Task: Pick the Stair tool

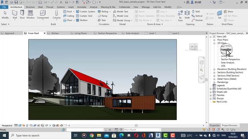Action: point(102,20)
